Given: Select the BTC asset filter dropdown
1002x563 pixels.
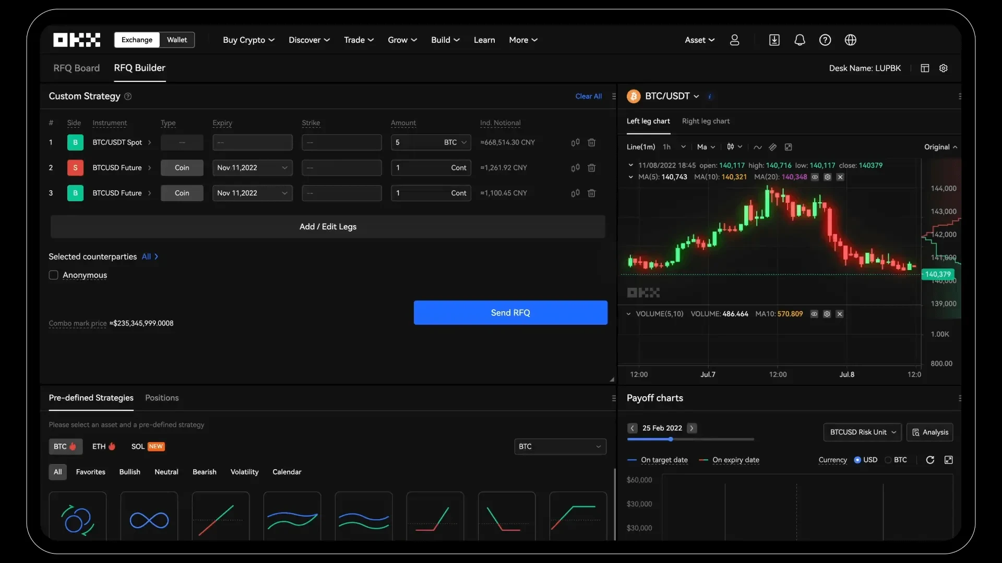Looking at the screenshot, I should (559, 446).
